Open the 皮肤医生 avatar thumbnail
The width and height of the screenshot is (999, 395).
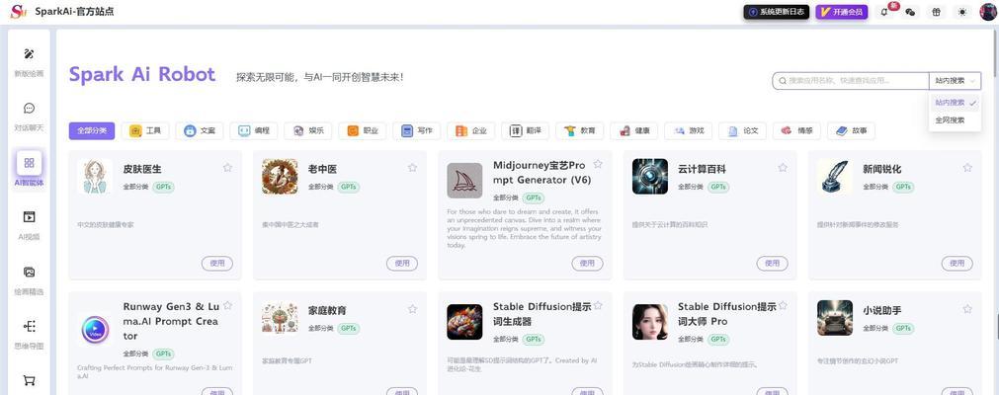(94, 177)
